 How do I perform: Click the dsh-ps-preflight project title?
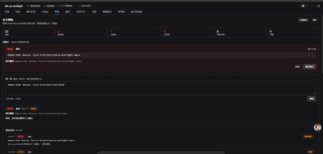tap(14, 6)
